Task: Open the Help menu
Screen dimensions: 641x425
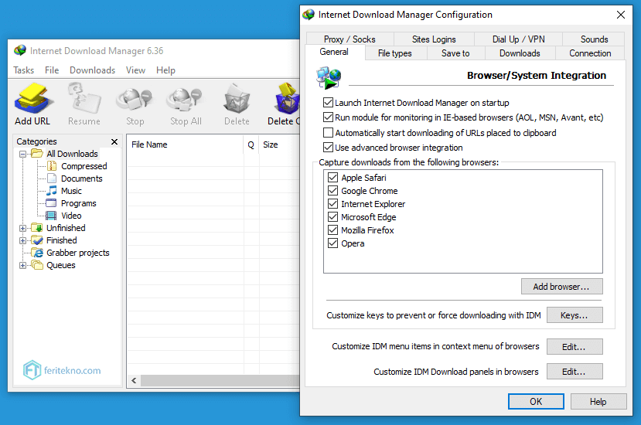Action: pyautogui.click(x=165, y=70)
